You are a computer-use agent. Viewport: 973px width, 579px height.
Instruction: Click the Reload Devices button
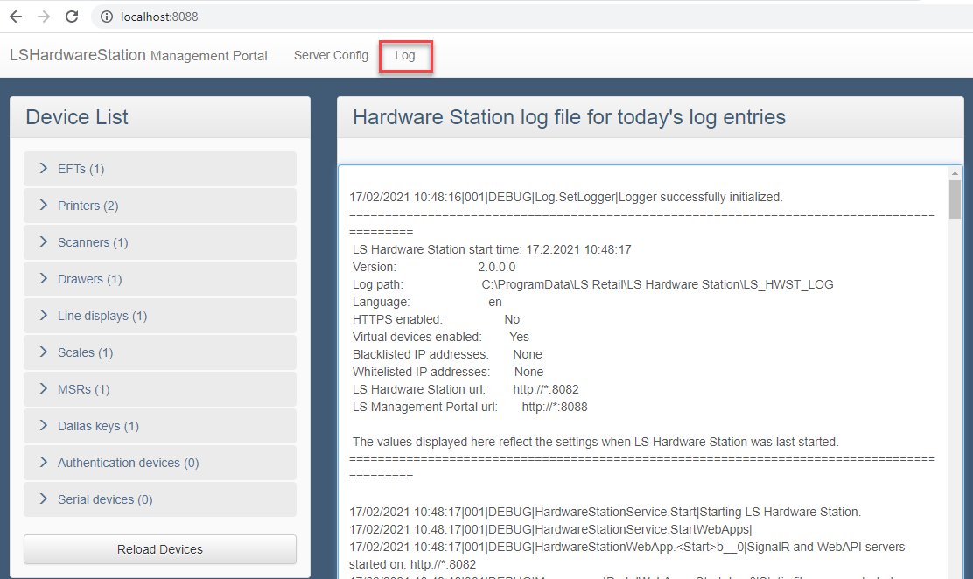[x=160, y=549]
